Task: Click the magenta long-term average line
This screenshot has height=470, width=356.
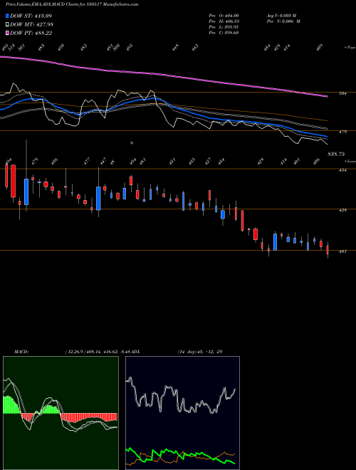Action: click(163, 75)
